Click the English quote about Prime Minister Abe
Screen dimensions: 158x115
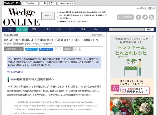(x=55, y=107)
